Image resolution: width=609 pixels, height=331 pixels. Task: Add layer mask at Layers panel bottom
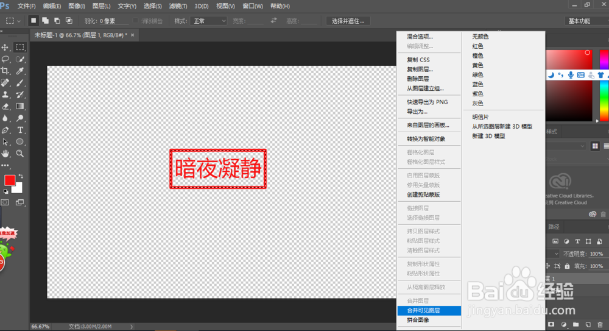point(551,324)
